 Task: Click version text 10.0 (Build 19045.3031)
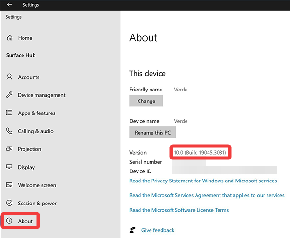tap(200, 153)
